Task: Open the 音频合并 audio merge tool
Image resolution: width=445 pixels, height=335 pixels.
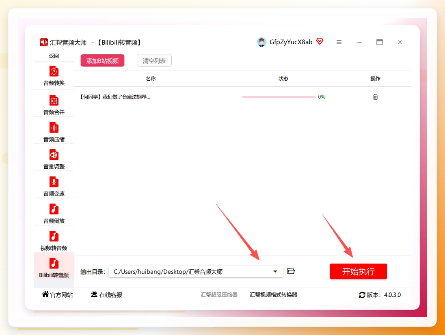Action: pos(54,105)
